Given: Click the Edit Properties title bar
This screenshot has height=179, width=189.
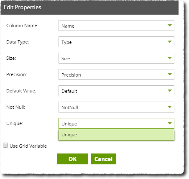Looking at the screenshot, I should pyautogui.click(x=89, y=7).
